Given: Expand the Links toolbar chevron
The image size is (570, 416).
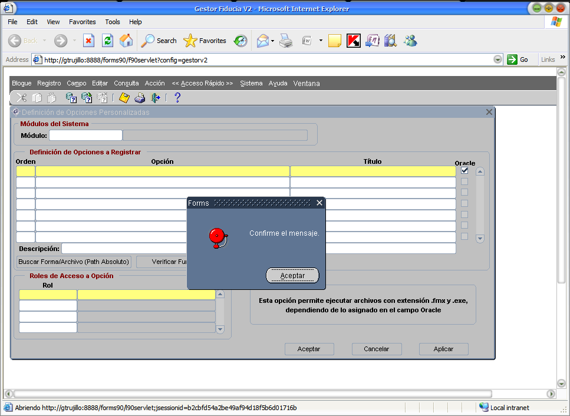Looking at the screenshot, I should point(562,58).
